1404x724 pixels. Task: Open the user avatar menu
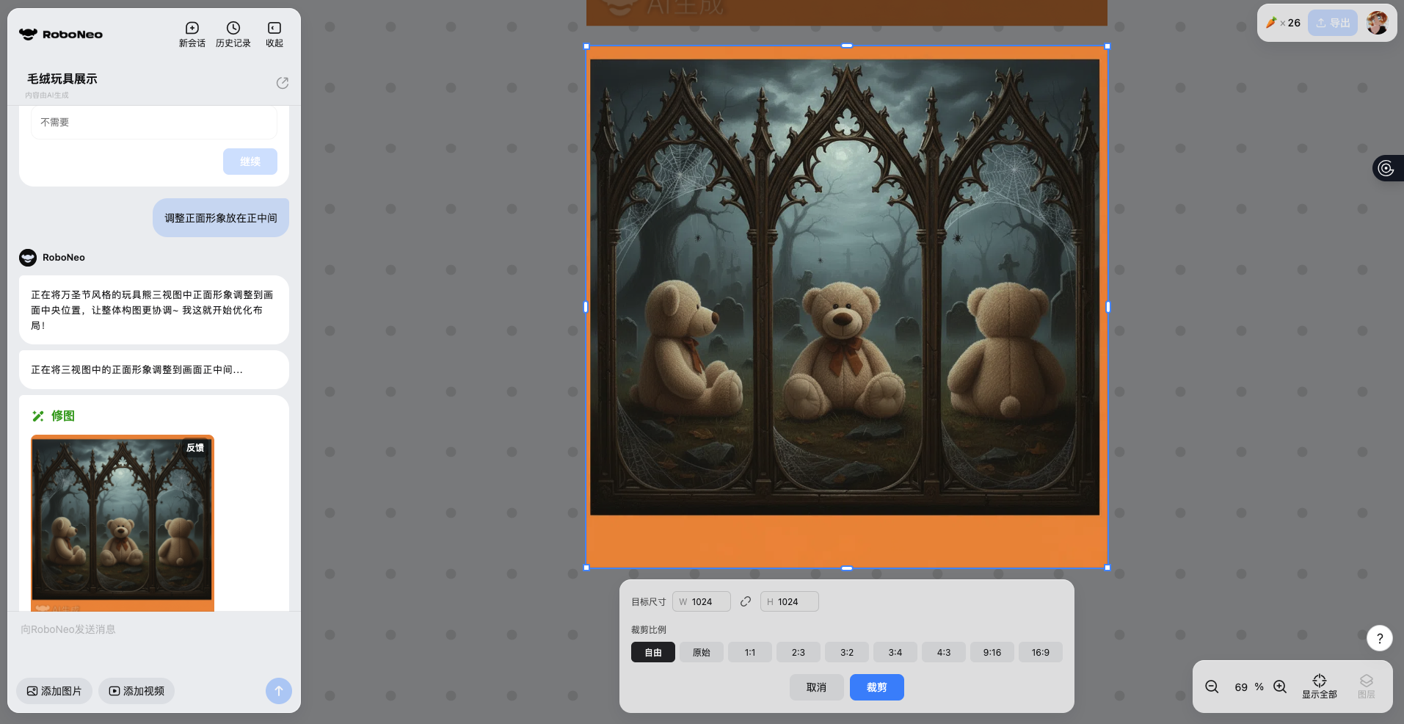point(1377,23)
